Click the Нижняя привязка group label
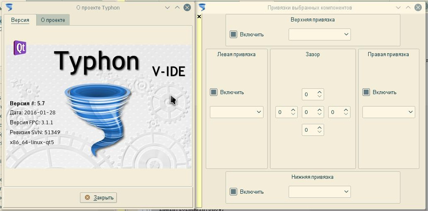The width and height of the screenshot is (428, 211). click(x=313, y=177)
